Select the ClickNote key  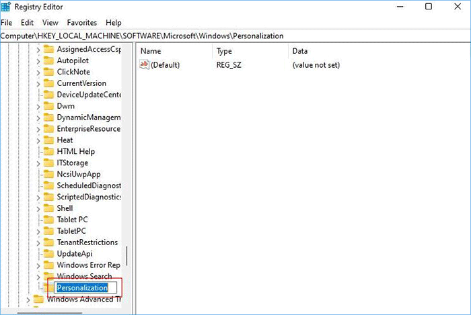click(73, 72)
